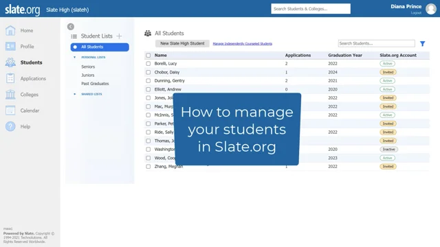The image size is (440, 247).
Task: Click the Inactive account badge
Action: point(388,150)
